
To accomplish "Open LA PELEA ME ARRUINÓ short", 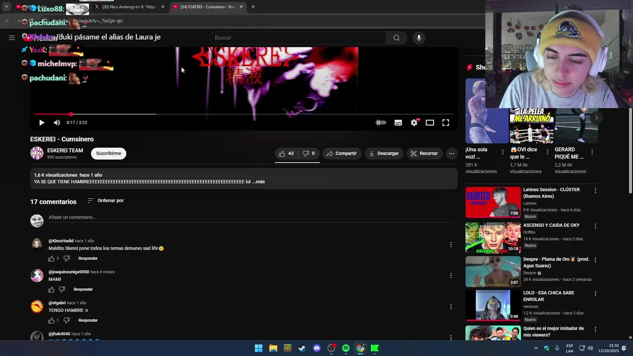I will click(x=532, y=126).
